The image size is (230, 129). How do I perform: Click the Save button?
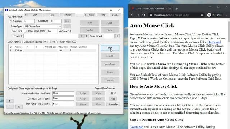(110, 30)
